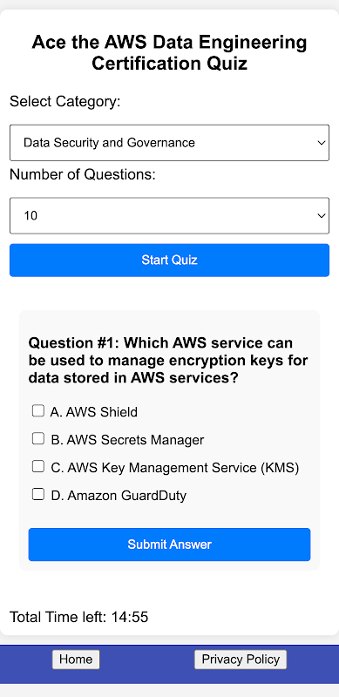Click the chevron arrow on the category selector
This screenshot has width=339, height=697.
click(x=321, y=143)
